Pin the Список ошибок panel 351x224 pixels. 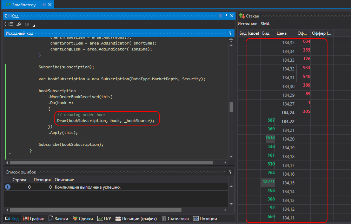coord(230,171)
